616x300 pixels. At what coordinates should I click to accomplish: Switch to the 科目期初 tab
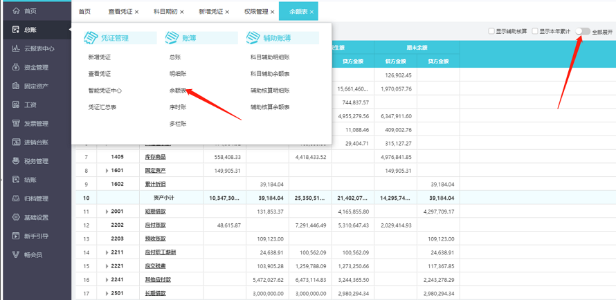(x=166, y=12)
